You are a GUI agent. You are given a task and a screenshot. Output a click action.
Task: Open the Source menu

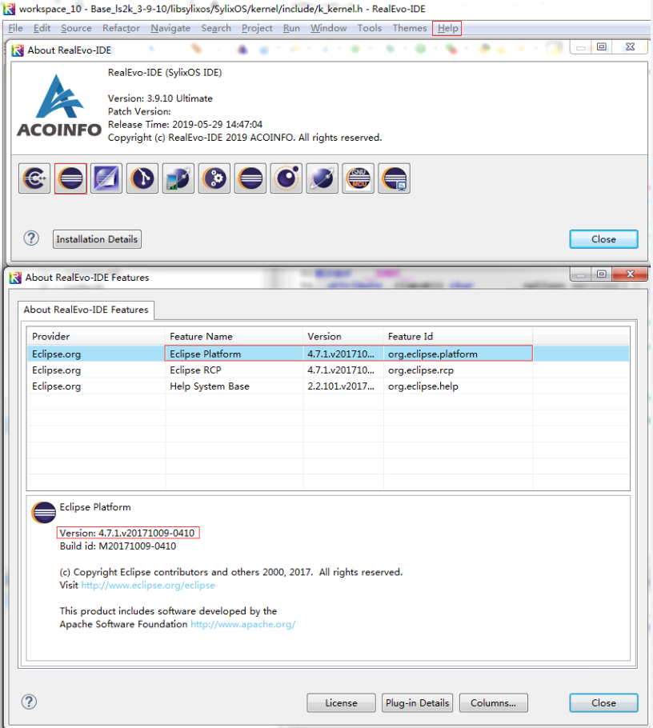tap(76, 28)
